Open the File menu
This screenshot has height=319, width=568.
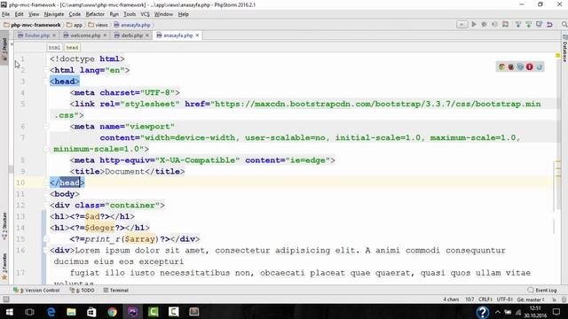click(x=6, y=14)
